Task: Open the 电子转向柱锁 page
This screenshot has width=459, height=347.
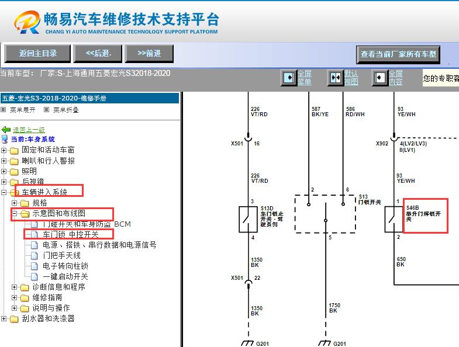Action: (65, 266)
